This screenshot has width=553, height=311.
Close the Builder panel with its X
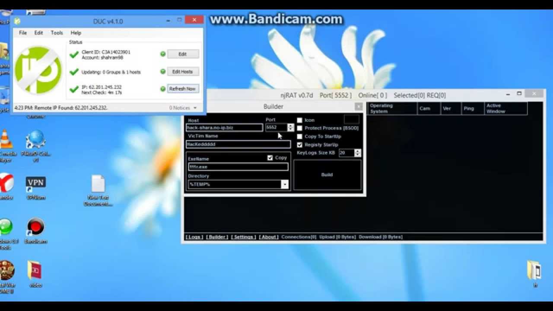click(x=359, y=107)
